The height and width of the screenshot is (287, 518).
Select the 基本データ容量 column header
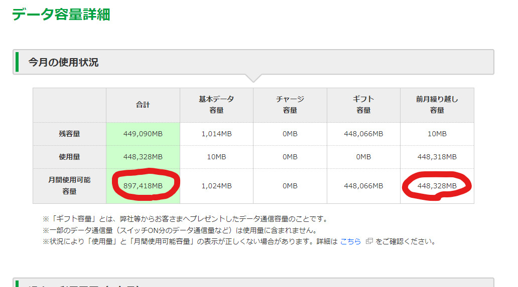[216, 105]
